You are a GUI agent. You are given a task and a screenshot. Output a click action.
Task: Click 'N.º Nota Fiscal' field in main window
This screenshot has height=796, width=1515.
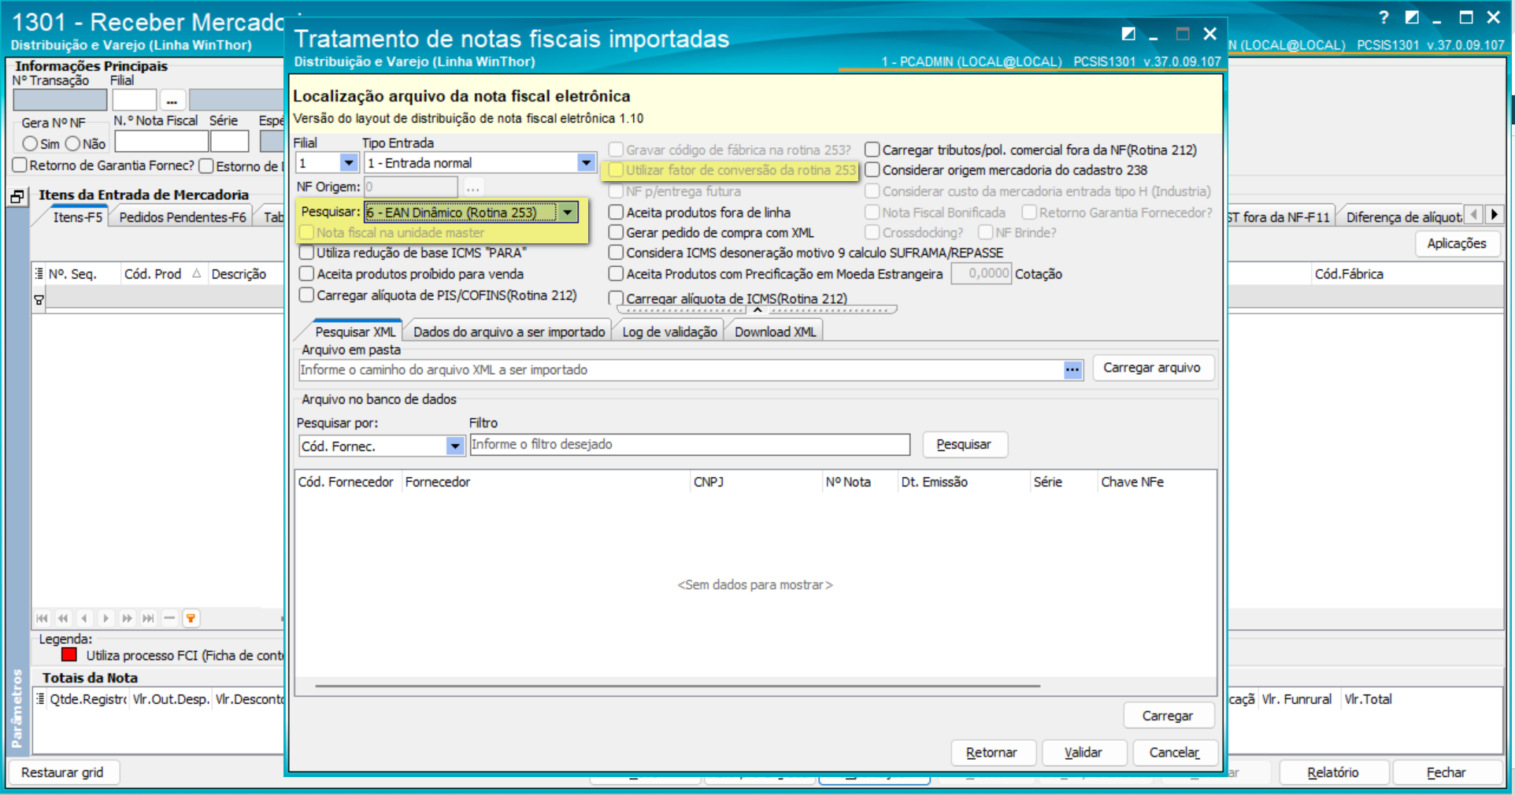click(161, 142)
